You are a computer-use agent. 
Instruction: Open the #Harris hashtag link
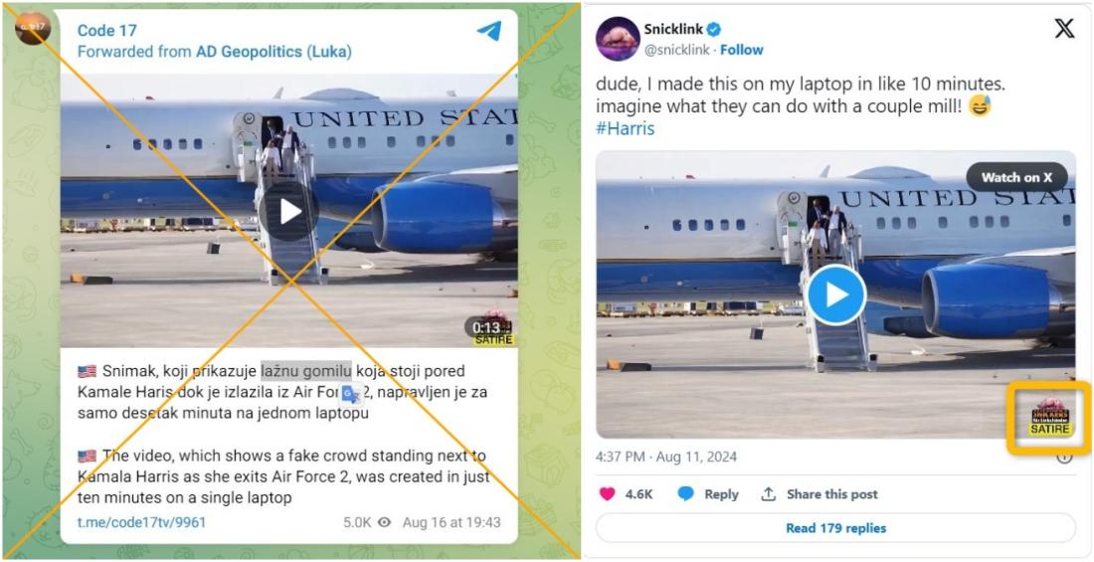(626, 129)
